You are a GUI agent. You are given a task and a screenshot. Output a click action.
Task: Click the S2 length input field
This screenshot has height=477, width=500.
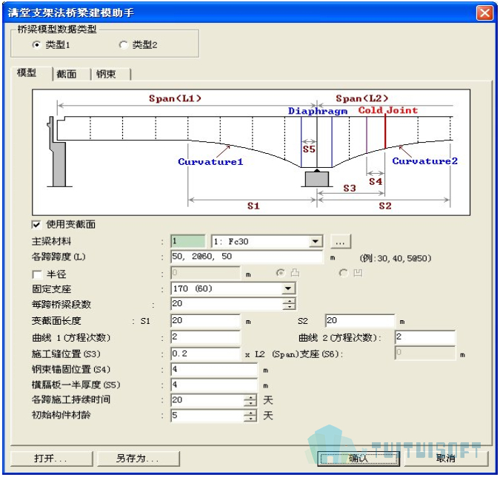tap(360, 321)
